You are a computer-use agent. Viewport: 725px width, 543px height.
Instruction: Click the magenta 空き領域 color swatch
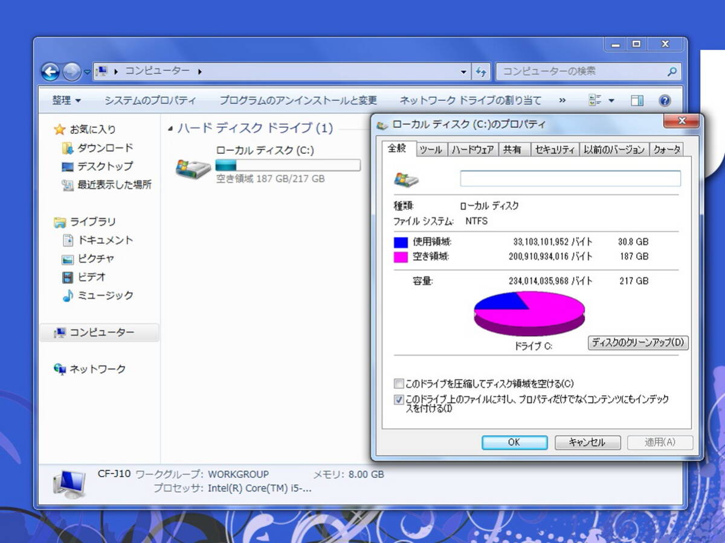pos(401,257)
